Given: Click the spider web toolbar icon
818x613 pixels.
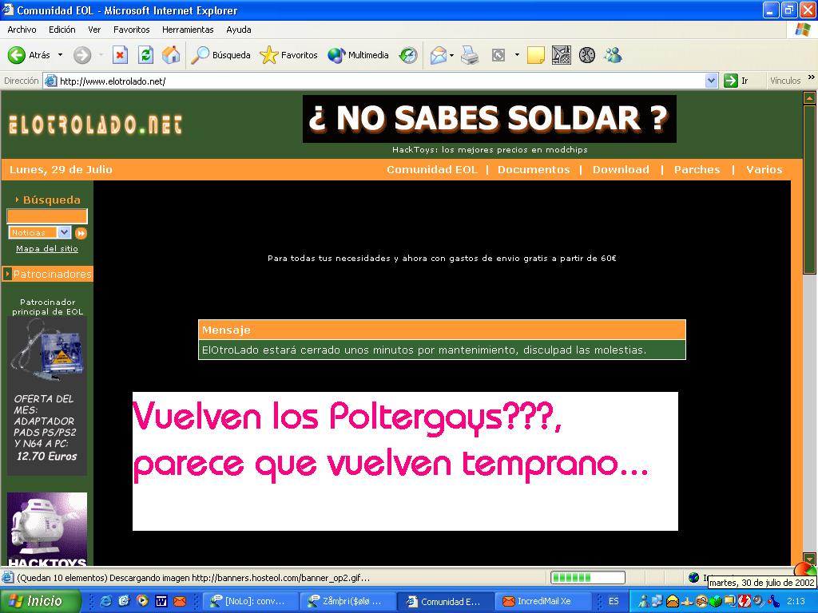Looking at the screenshot, I should click(x=562, y=55).
